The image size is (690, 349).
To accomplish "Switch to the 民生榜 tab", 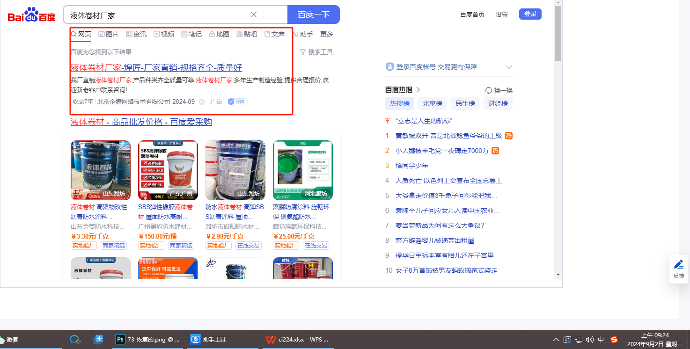I will [465, 103].
